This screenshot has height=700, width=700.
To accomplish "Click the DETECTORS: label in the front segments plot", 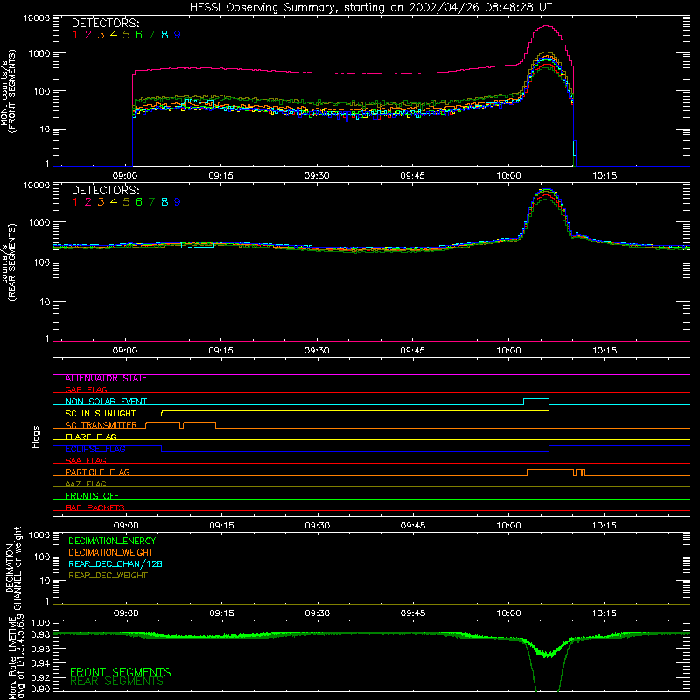I will (x=105, y=23).
